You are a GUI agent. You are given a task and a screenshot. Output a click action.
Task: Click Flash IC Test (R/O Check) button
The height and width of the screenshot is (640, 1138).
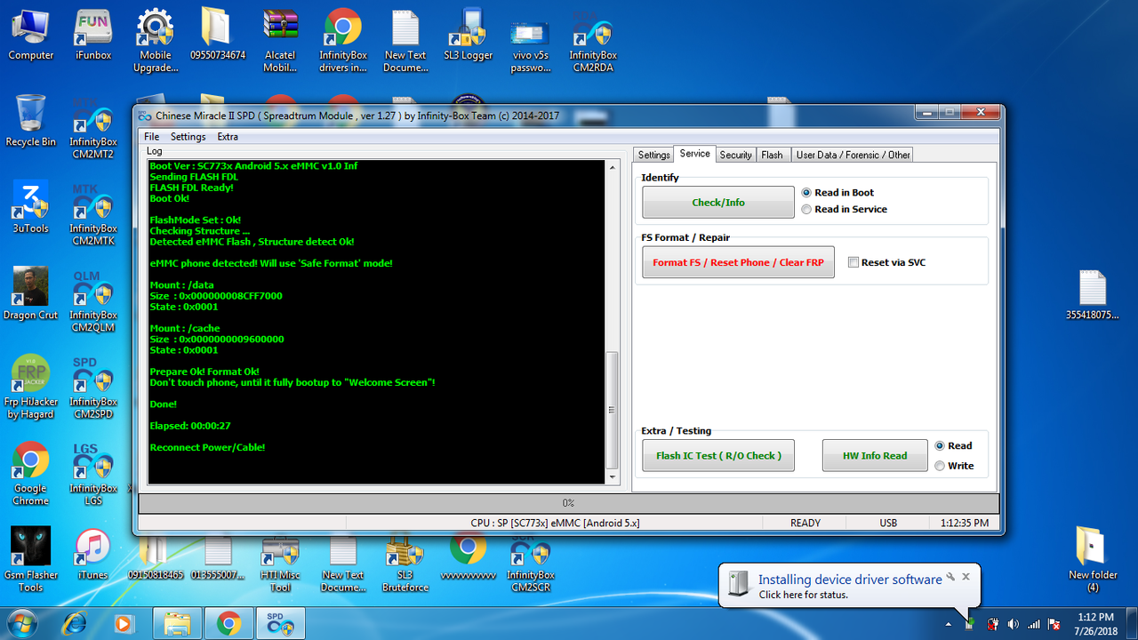[x=718, y=455]
